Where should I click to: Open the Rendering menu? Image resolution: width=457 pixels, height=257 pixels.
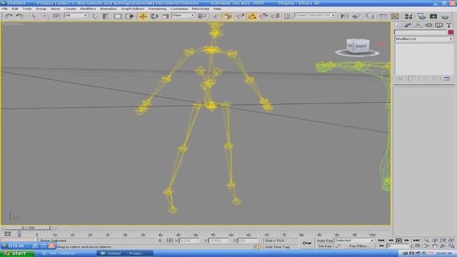point(157,9)
